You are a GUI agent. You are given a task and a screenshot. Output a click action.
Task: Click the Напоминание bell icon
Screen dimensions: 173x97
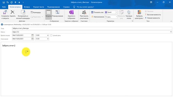click(x=92, y=17)
